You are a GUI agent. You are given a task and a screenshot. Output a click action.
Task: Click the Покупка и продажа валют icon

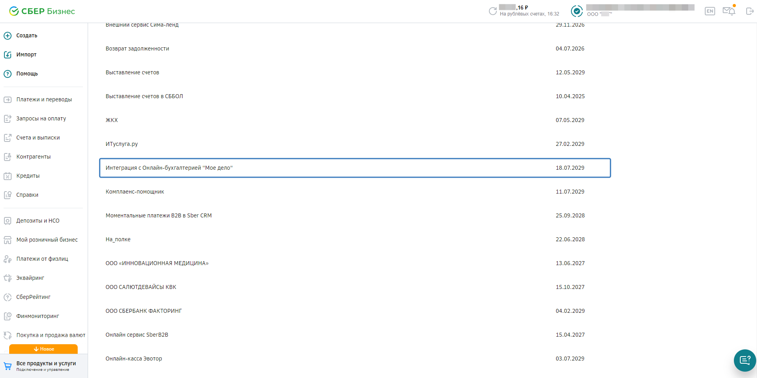(x=8, y=335)
